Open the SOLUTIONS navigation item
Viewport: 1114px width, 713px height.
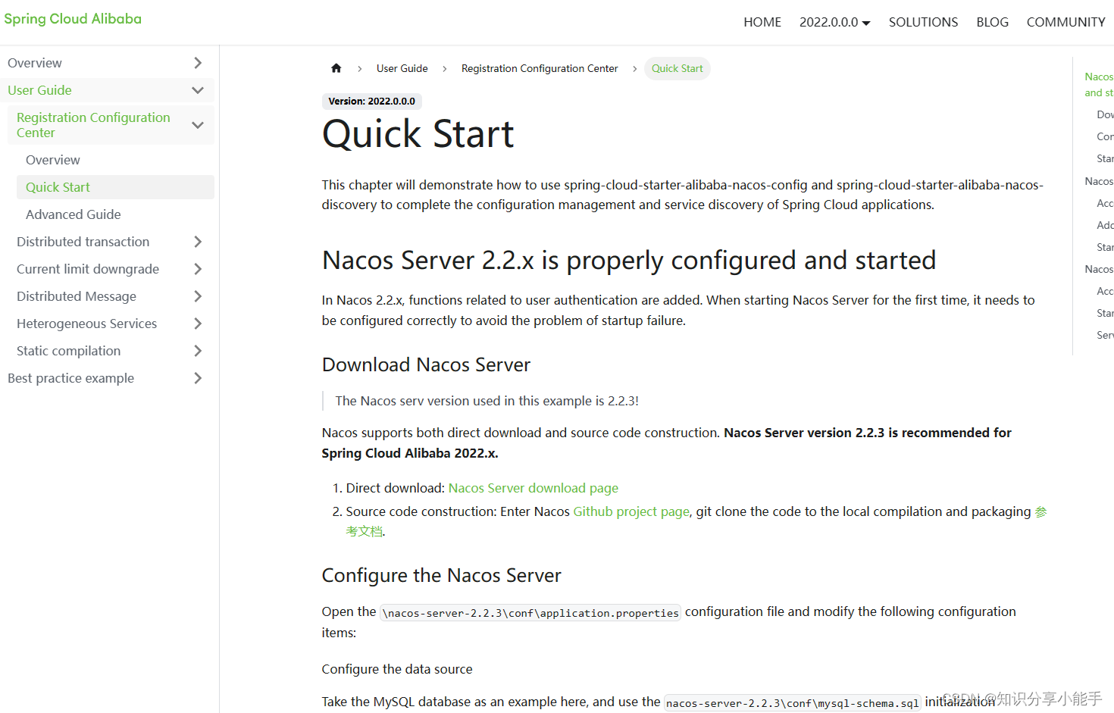pyautogui.click(x=923, y=22)
